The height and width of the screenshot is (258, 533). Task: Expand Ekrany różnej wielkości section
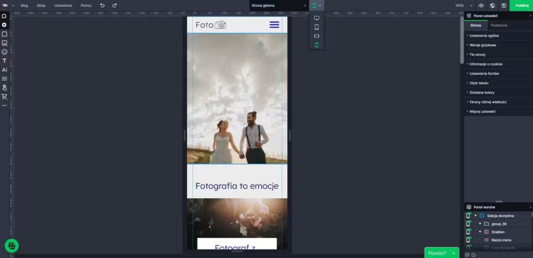(498, 102)
